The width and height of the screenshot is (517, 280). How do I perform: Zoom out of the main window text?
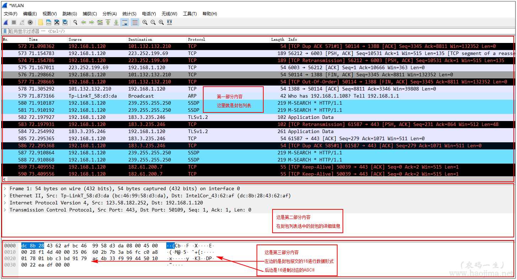[x=153, y=22]
